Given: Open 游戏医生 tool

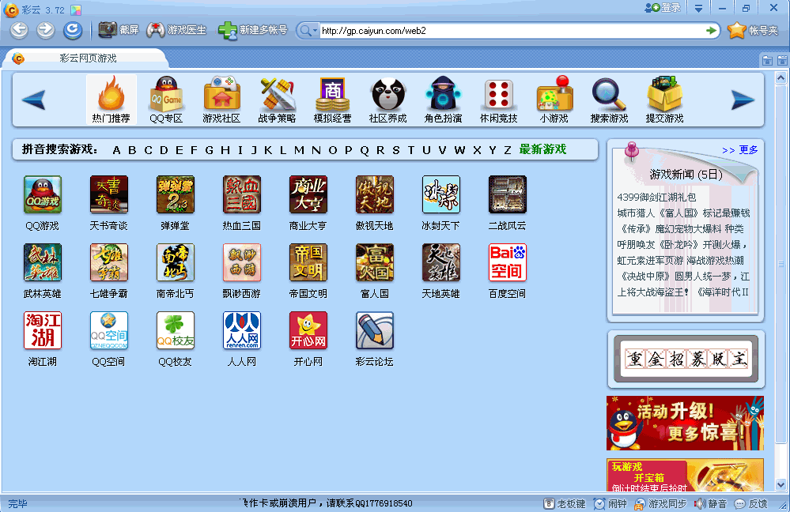Looking at the screenshot, I should [x=176, y=30].
